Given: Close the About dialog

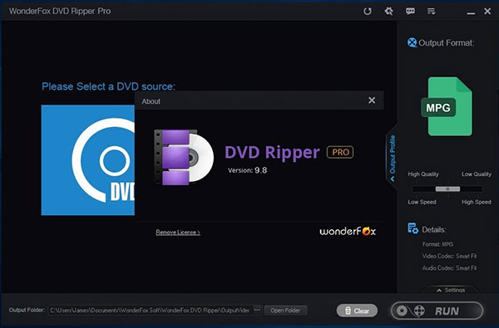Looking at the screenshot, I should pyautogui.click(x=372, y=100).
